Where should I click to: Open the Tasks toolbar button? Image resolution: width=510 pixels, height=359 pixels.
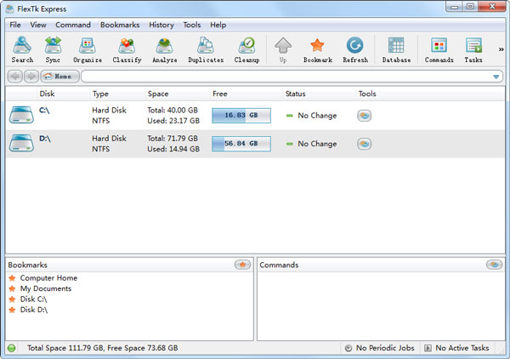(473, 50)
